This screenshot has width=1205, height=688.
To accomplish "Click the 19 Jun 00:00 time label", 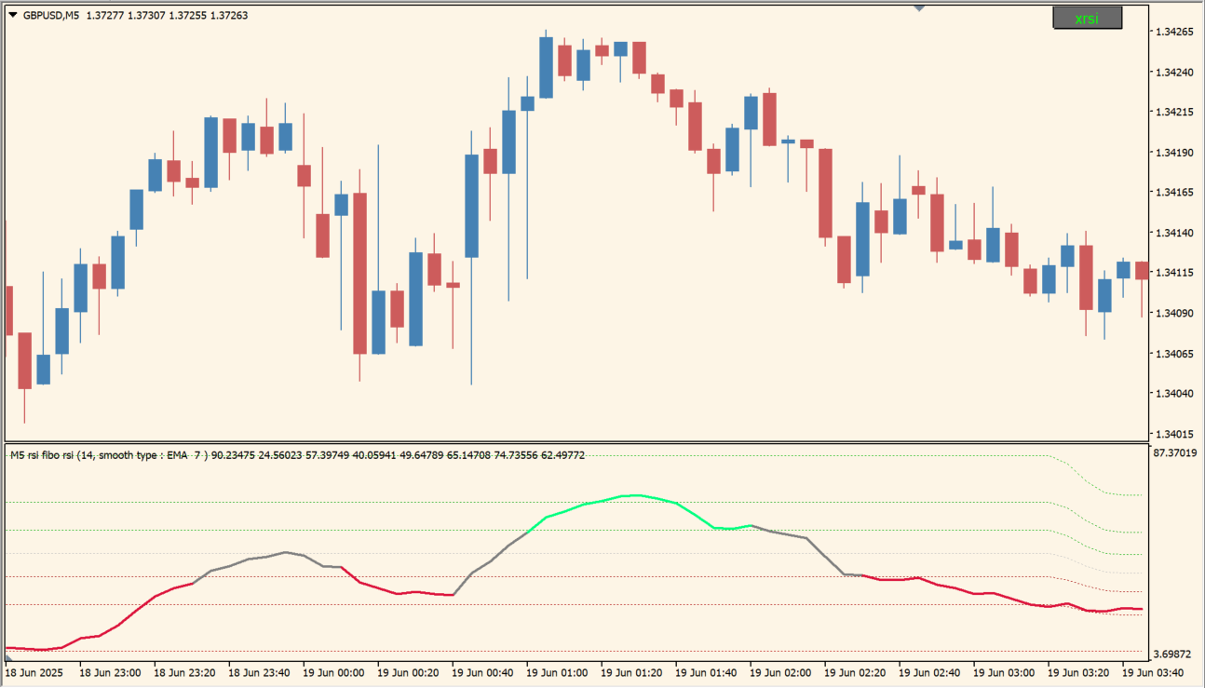I will click(x=333, y=671).
